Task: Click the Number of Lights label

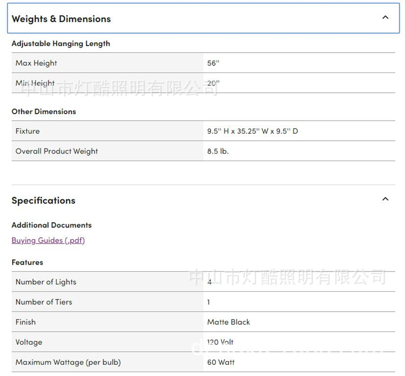Action: coord(46,282)
